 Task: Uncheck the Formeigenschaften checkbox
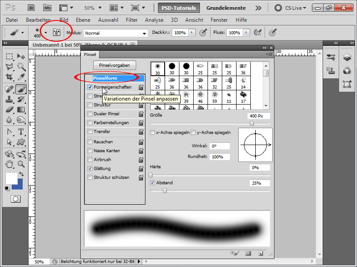(90, 87)
